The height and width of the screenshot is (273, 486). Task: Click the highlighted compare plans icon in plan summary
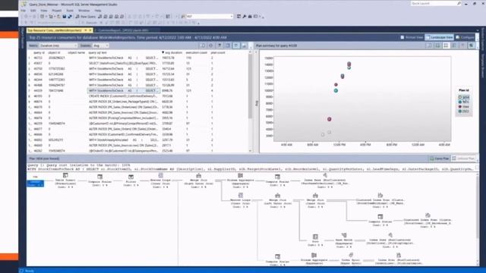click(446, 45)
